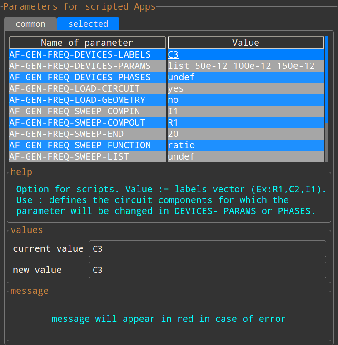Click the Name of parameter column header
This screenshot has height=345, width=338.
pyautogui.click(x=87, y=43)
